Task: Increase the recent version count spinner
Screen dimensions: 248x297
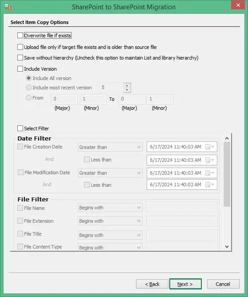Action: click(127, 86)
